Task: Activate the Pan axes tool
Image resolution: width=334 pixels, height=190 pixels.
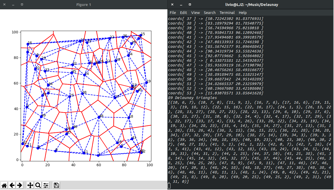Action: [x=30, y=185]
